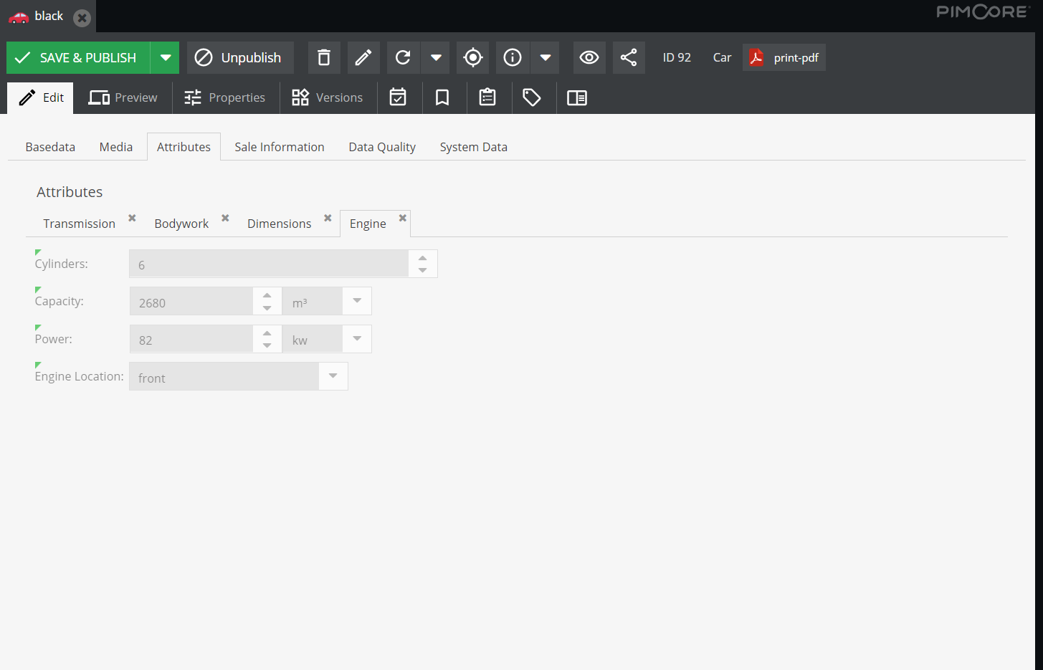This screenshot has height=670, width=1043.
Task: Click the Attributes section heading
Action: [70, 192]
